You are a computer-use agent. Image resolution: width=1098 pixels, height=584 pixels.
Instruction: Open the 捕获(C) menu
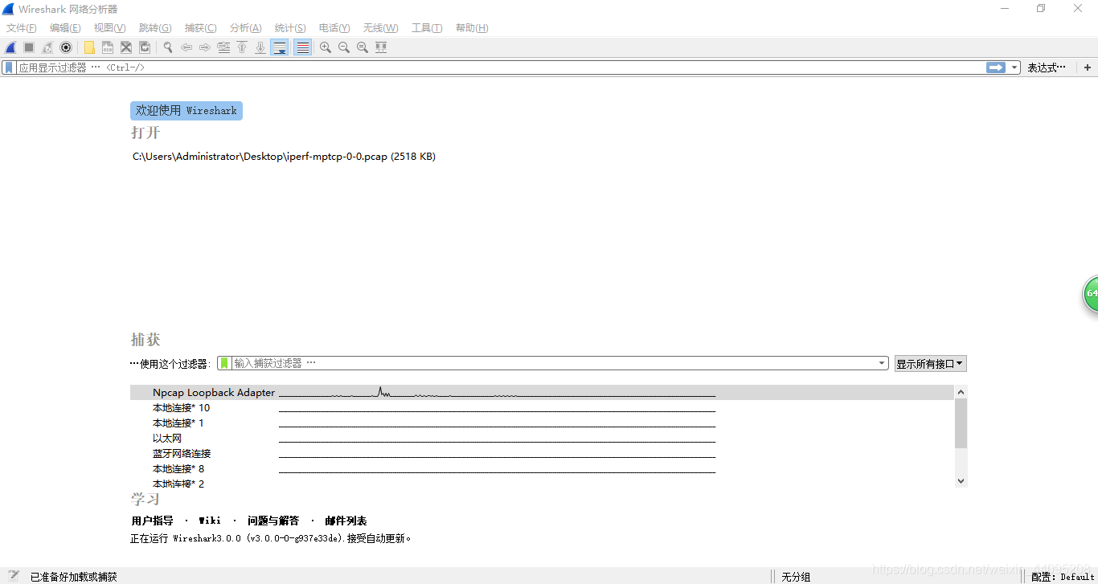[x=201, y=28]
